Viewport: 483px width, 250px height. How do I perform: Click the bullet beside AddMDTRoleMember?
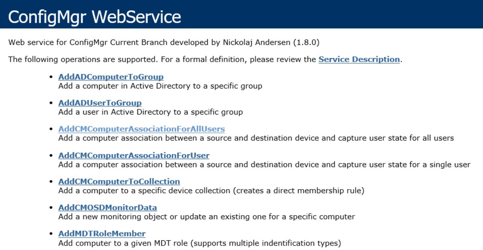51,234
